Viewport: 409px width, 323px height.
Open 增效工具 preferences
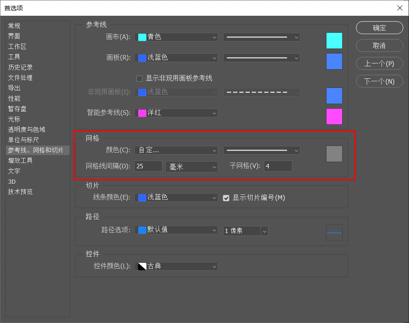(x=20, y=160)
